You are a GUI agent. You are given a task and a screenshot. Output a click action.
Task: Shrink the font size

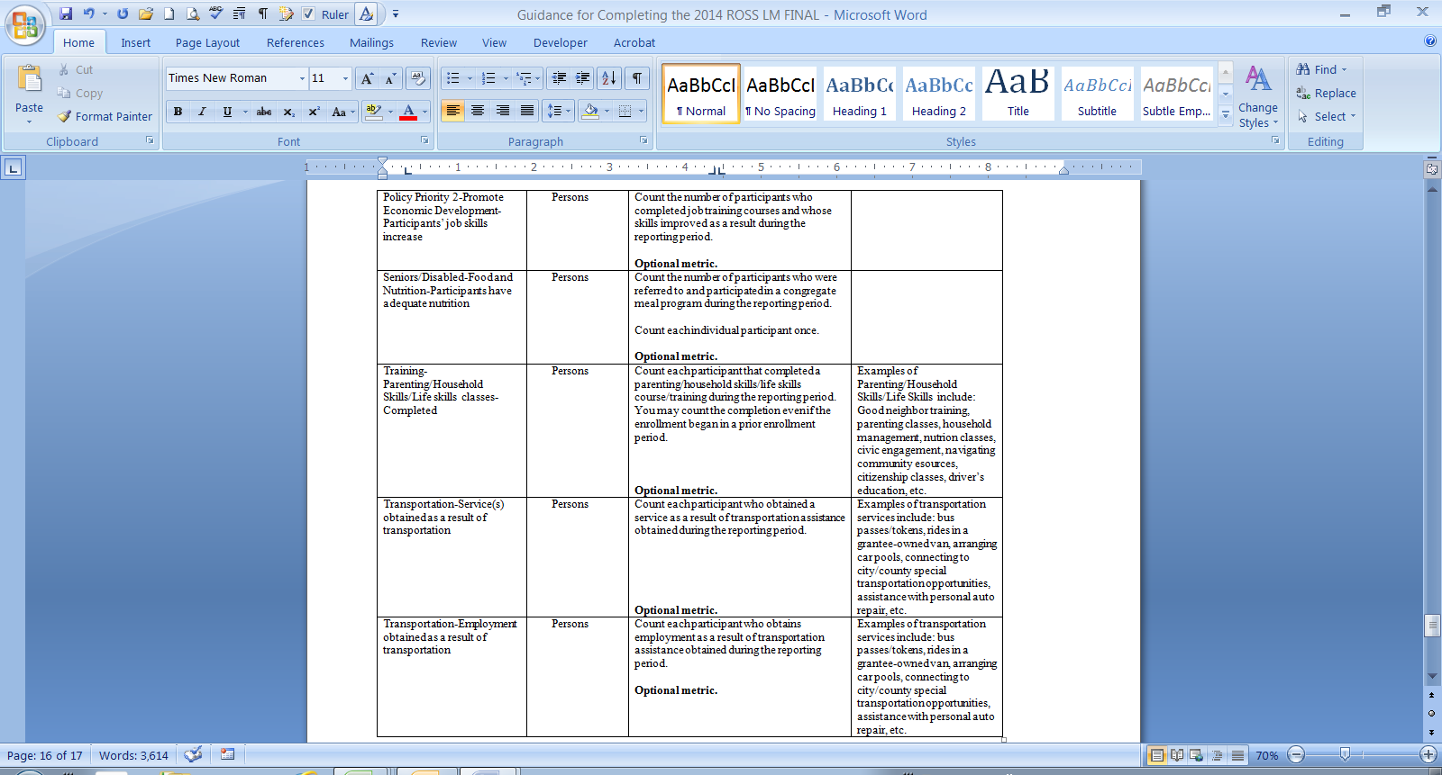pyautogui.click(x=390, y=78)
